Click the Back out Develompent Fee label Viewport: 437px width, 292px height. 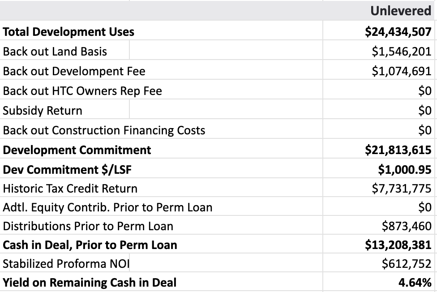tap(74, 71)
